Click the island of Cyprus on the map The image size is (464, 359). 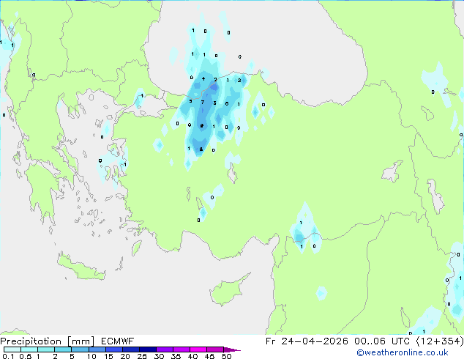(228, 291)
